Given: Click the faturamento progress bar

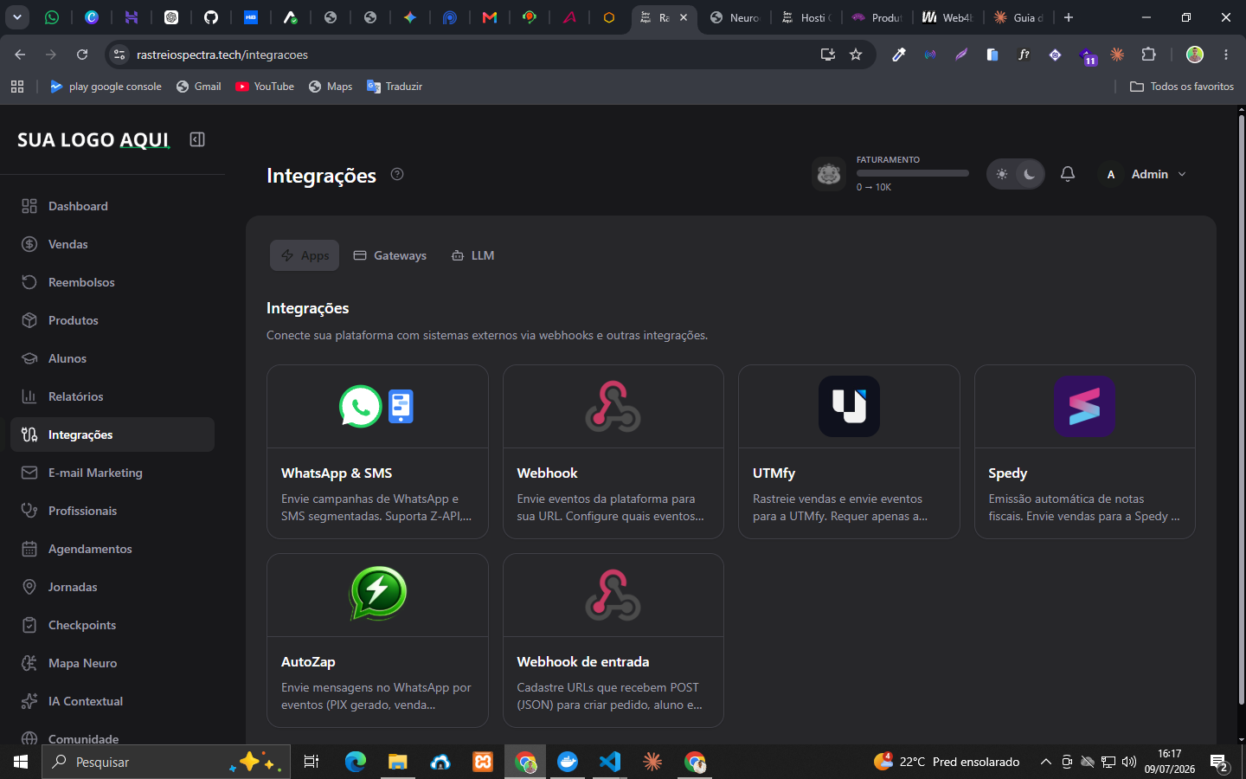Looking at the screenshot, I should tap(913, 173).
